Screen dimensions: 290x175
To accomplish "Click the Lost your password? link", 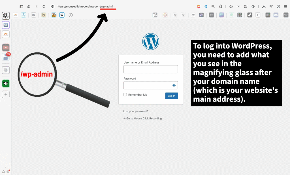I will click(x=136, y=111).
